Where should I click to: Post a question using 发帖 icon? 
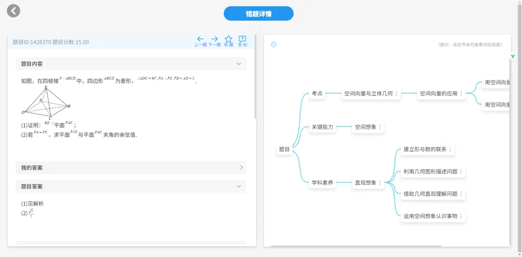pos(242,41)
